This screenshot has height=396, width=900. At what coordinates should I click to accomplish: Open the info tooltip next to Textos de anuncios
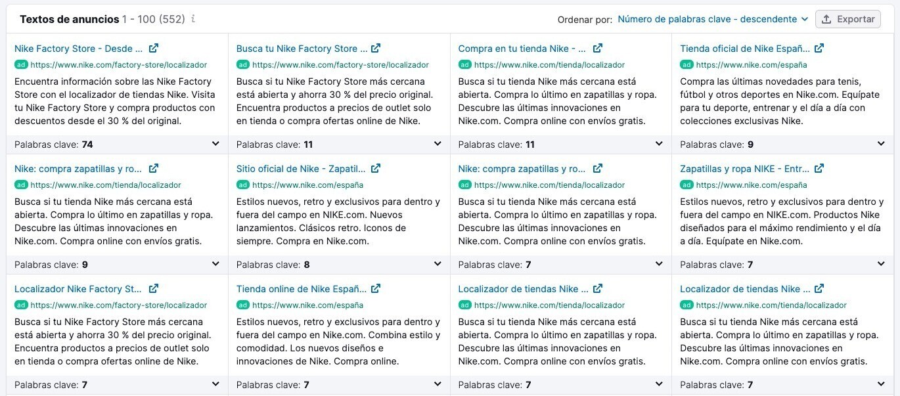[192, 20]
